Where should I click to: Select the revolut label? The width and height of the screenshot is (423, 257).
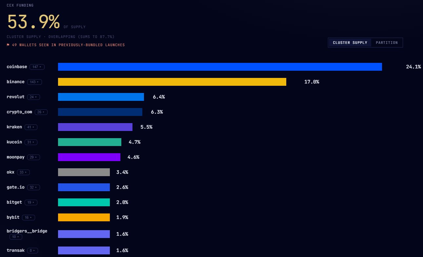point(16,97)
